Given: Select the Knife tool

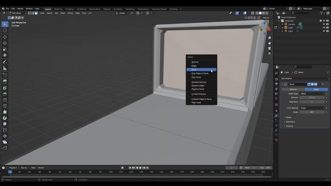Looking at the screenshot, I should [5, 106].
